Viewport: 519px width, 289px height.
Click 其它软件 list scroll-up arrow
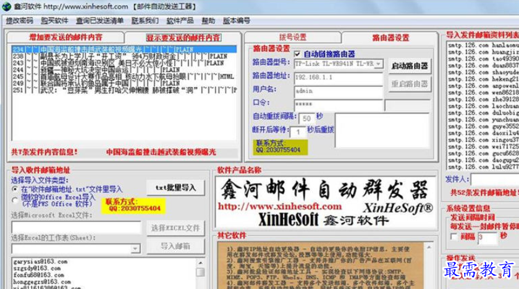429,246
